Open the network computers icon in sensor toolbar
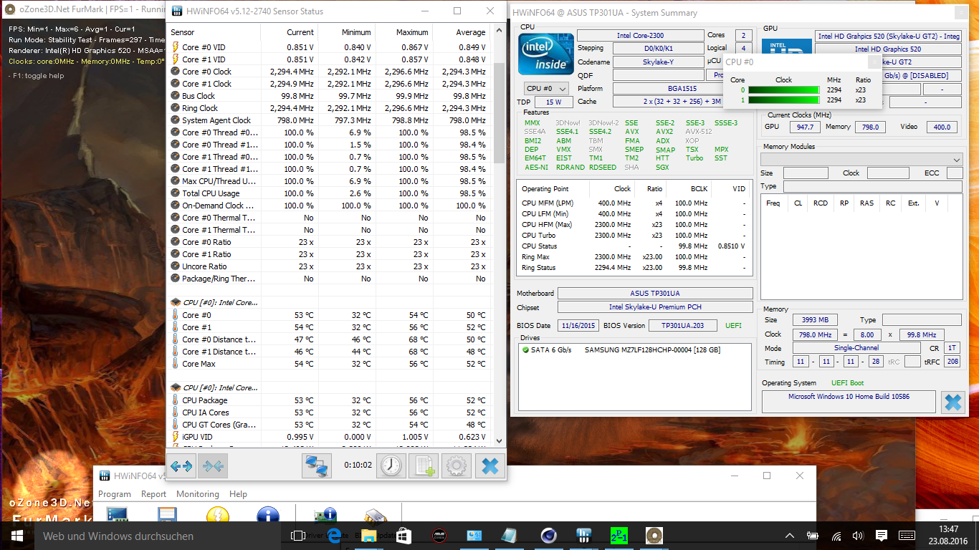The width and height of the screenshot is (979, 550). click(x=317, y=466)
